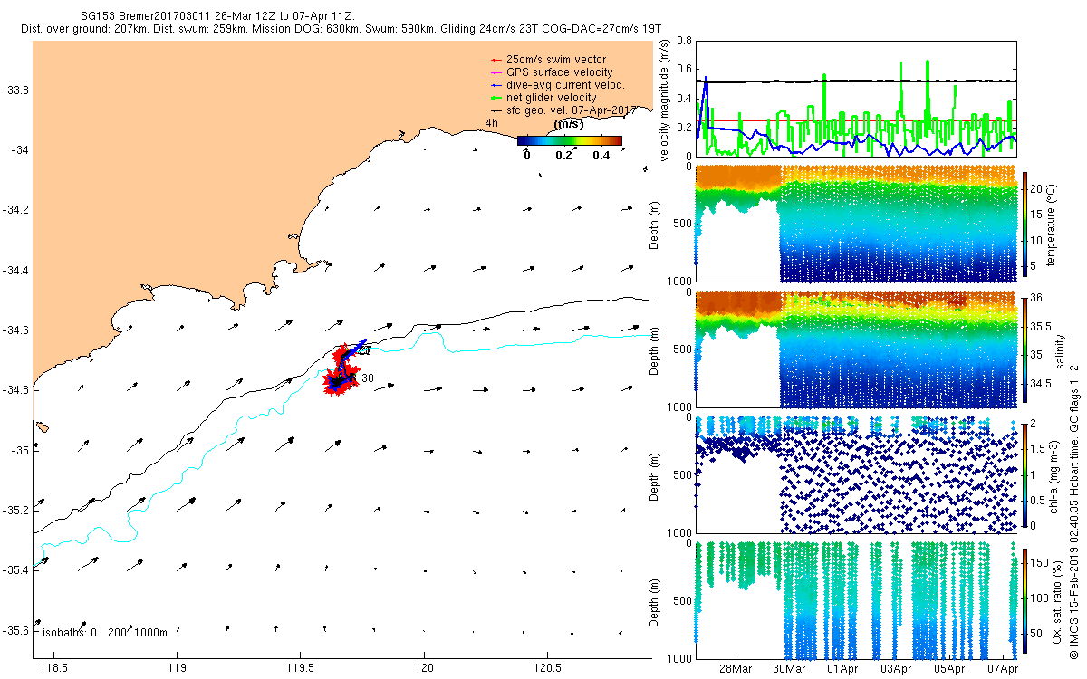
Task: Click the "05Apr" date tick label
Action: point(950,667)
